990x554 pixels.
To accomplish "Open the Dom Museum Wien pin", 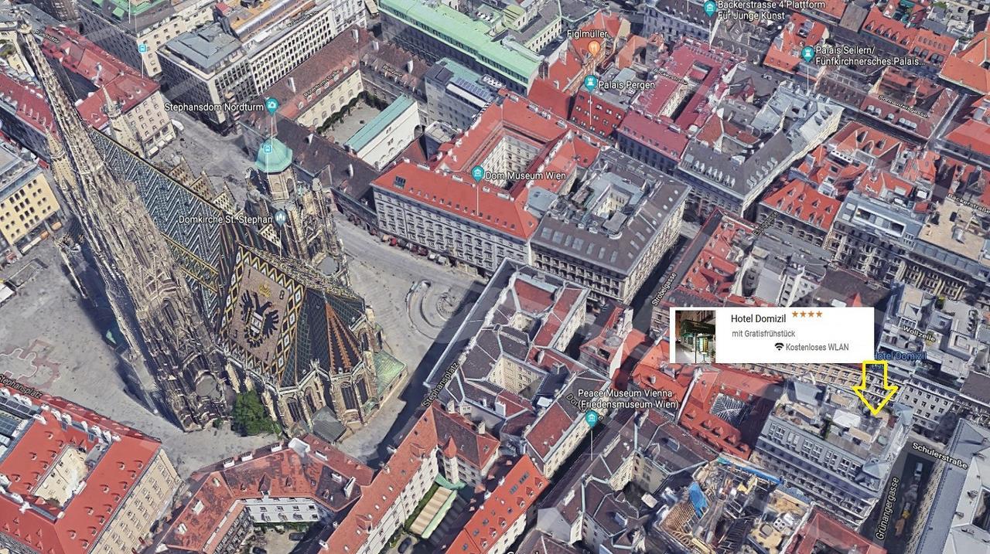I will 478,174.
